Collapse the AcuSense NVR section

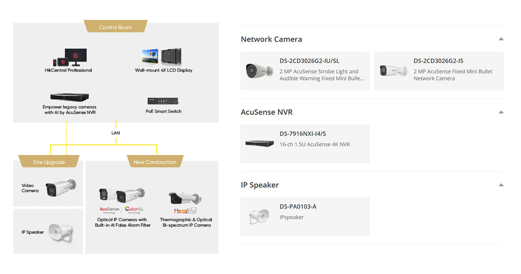[x=501, y=112]
